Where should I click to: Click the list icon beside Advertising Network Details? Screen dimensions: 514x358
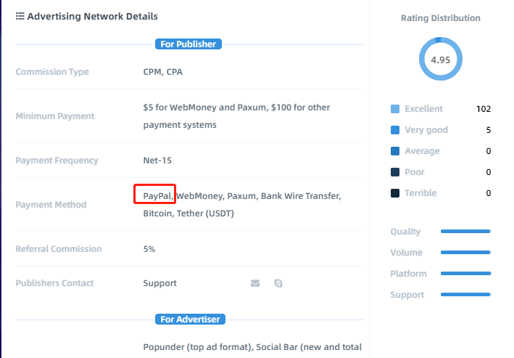20,16
